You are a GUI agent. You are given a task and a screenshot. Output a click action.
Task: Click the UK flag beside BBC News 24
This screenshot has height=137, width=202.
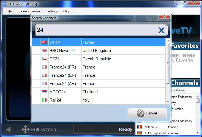tap(44, 50)
